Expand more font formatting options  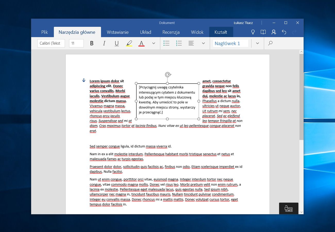(x=154, y=43)
